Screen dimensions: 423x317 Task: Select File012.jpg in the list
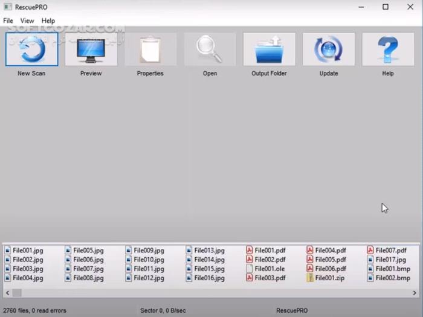tap(145, 278)
